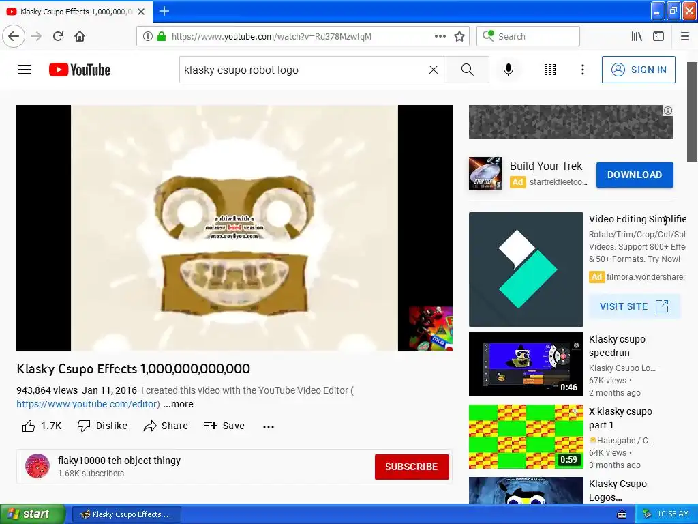The image size is (698, 524).
Task: Open flaky10000 teh object thingy channel
Action: 119,461
